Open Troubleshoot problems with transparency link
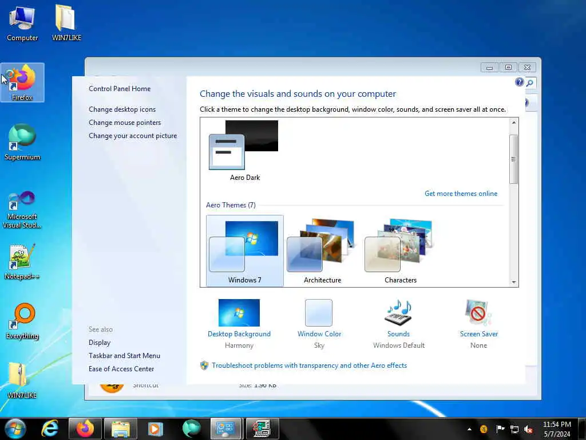This screenshot has height=440, width=586. coord(309,366)
